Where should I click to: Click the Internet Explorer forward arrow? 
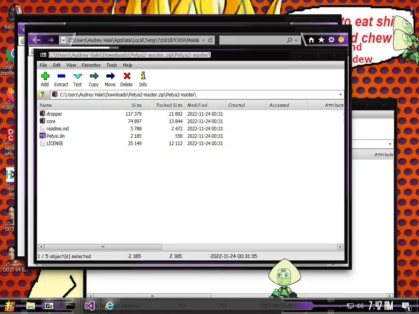click(50, 40)
